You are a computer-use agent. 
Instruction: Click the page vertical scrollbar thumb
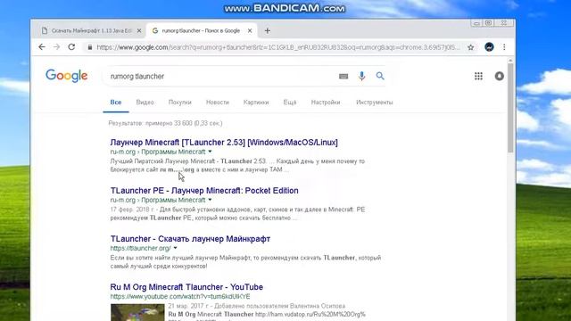click(510, 108)
